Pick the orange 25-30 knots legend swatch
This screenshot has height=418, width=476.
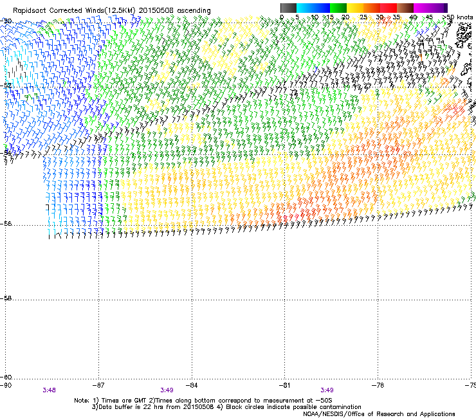pyautogui.click(x=372, y=8)
